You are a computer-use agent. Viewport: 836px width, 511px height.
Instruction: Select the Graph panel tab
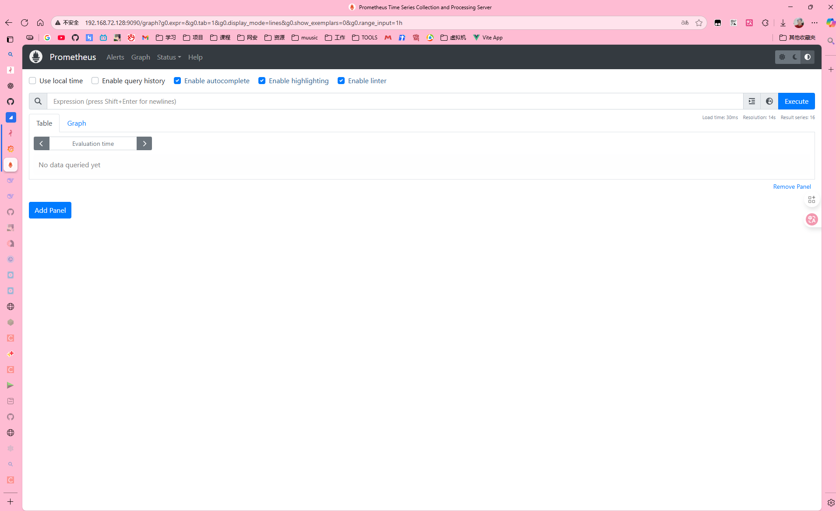click(x=77, y=123)
